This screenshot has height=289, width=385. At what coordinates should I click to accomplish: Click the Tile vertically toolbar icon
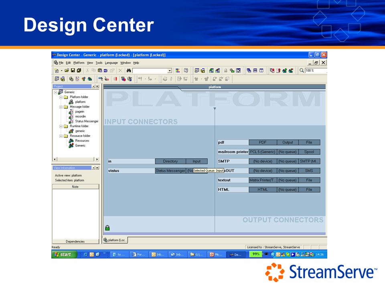coord(261,71)
